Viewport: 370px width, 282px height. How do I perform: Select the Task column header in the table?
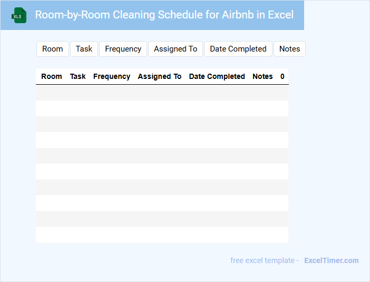click(78, 76)
